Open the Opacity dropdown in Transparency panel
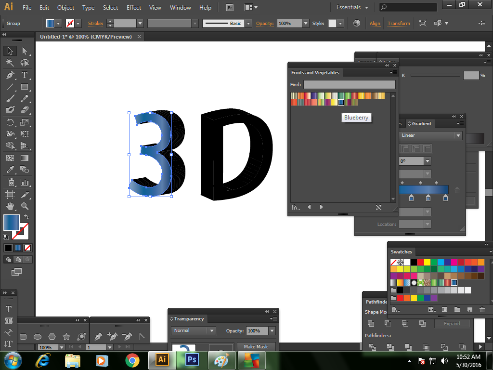 pos(272,330)
